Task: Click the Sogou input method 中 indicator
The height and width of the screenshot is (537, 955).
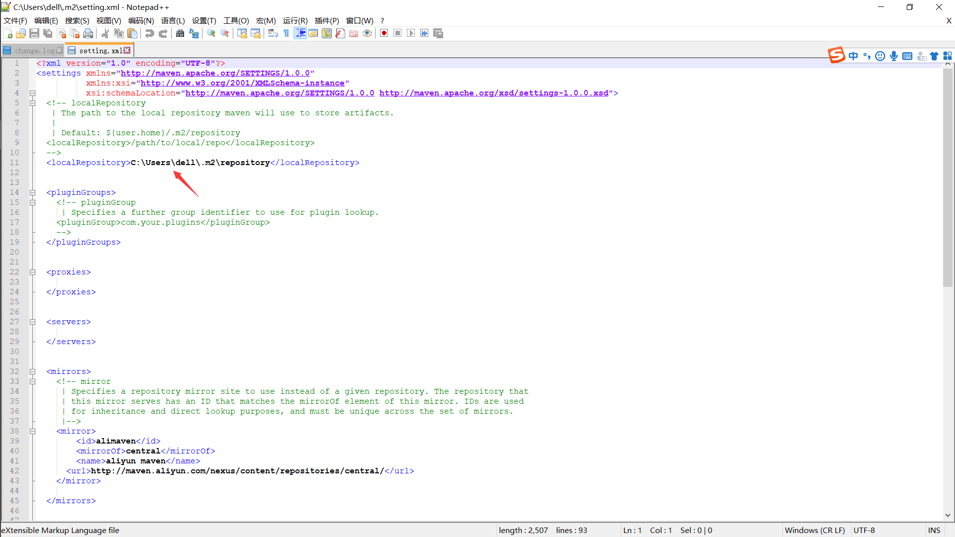Action: pos(854,56)
